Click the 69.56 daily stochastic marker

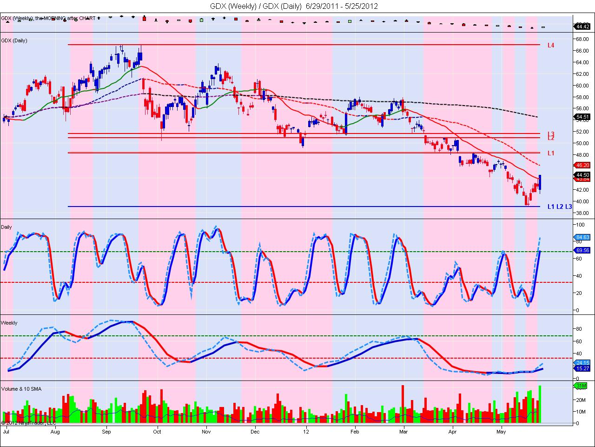(x=582, y=250)
